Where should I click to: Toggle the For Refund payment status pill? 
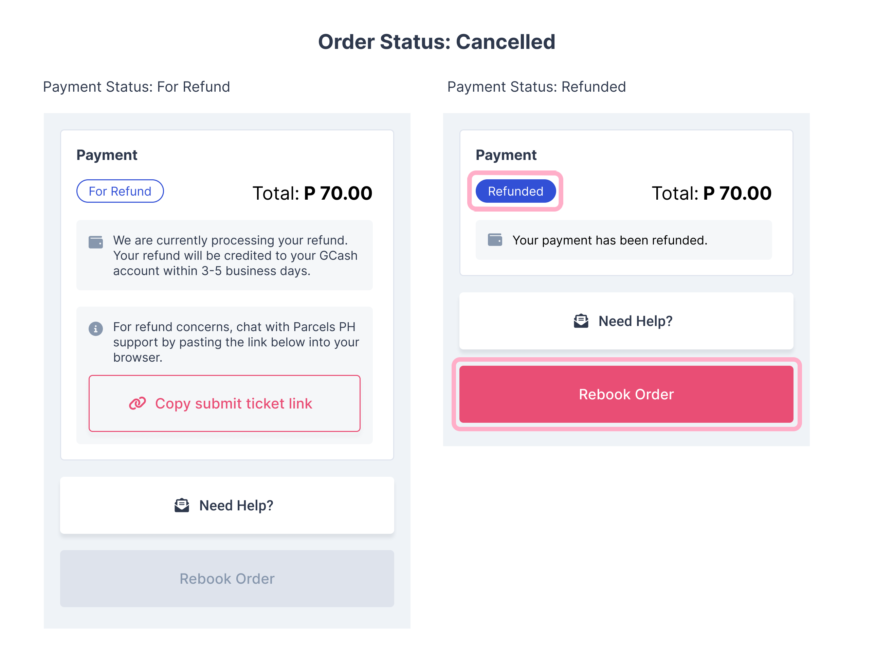coord(119,191)
